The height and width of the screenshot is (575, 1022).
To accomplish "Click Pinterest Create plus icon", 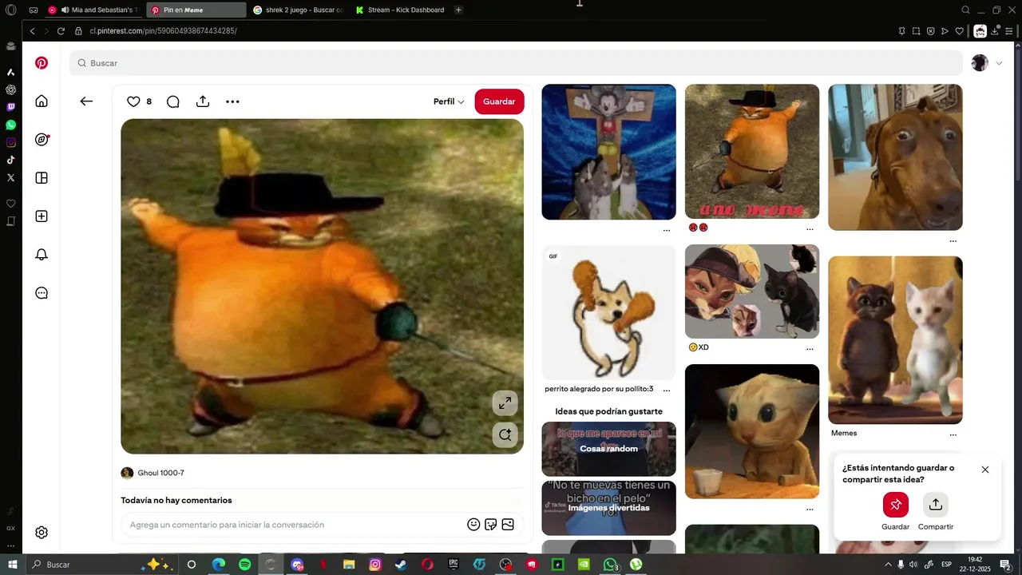I will pyautogui.click(x=42, y=216).
